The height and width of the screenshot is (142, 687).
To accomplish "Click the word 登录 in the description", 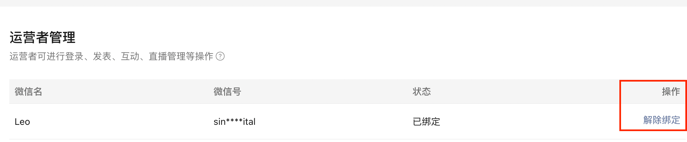I will point(74,56).
